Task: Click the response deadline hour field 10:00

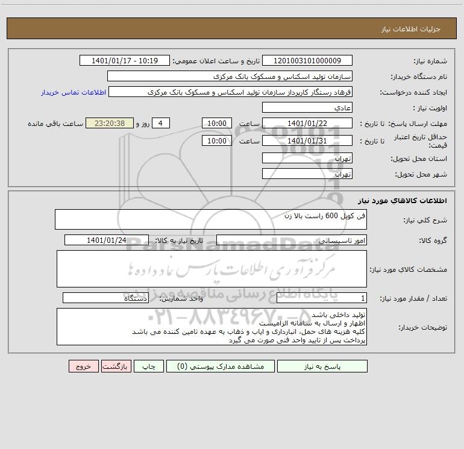Action: click(216, 123)
